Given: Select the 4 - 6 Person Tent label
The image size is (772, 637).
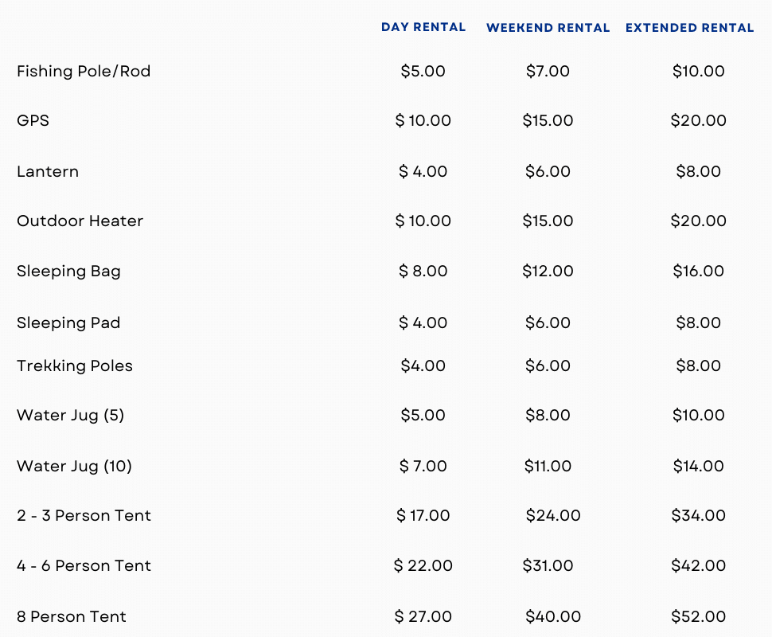Looking at the screenshot, I should coord(84,565).
